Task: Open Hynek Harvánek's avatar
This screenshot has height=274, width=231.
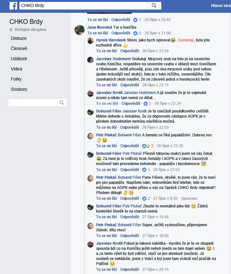Action: click(x=90, y=41)
